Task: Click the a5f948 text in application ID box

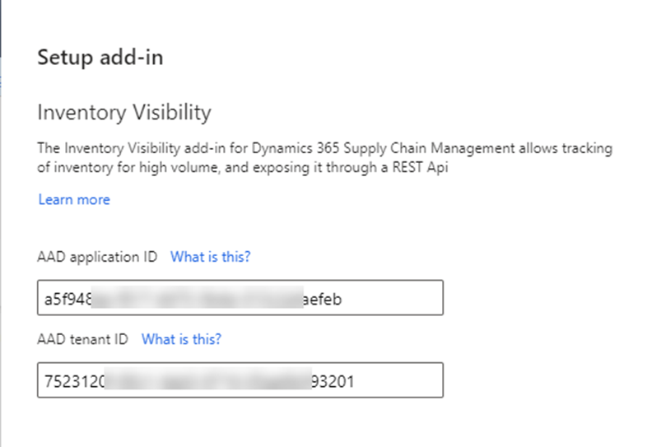Action: [67, 299]
